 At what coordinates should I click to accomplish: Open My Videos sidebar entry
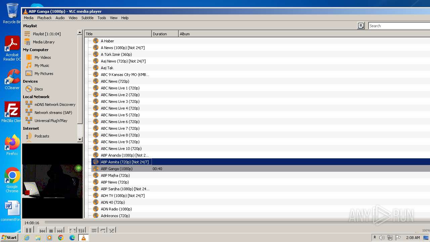43,57
